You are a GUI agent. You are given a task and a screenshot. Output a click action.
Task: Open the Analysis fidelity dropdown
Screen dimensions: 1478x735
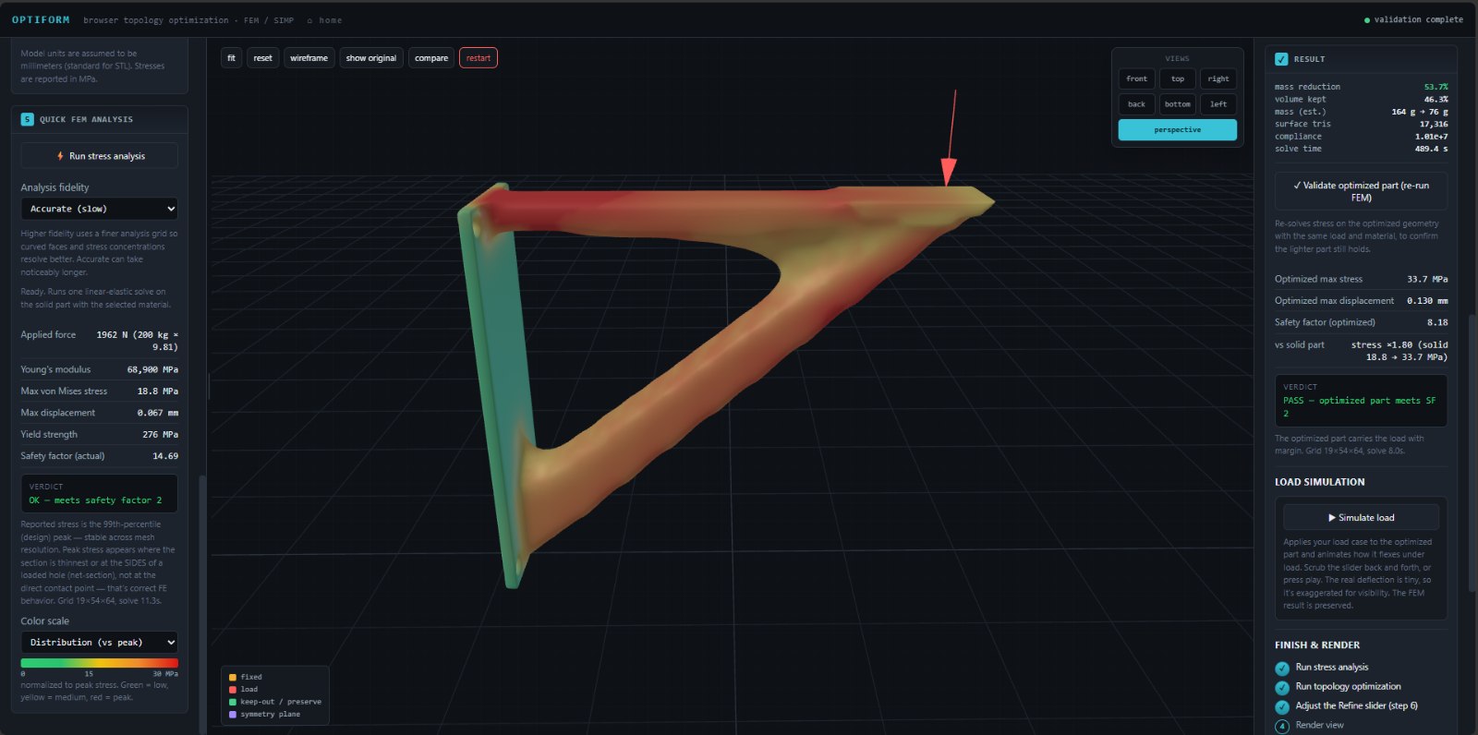pos(100,209)
